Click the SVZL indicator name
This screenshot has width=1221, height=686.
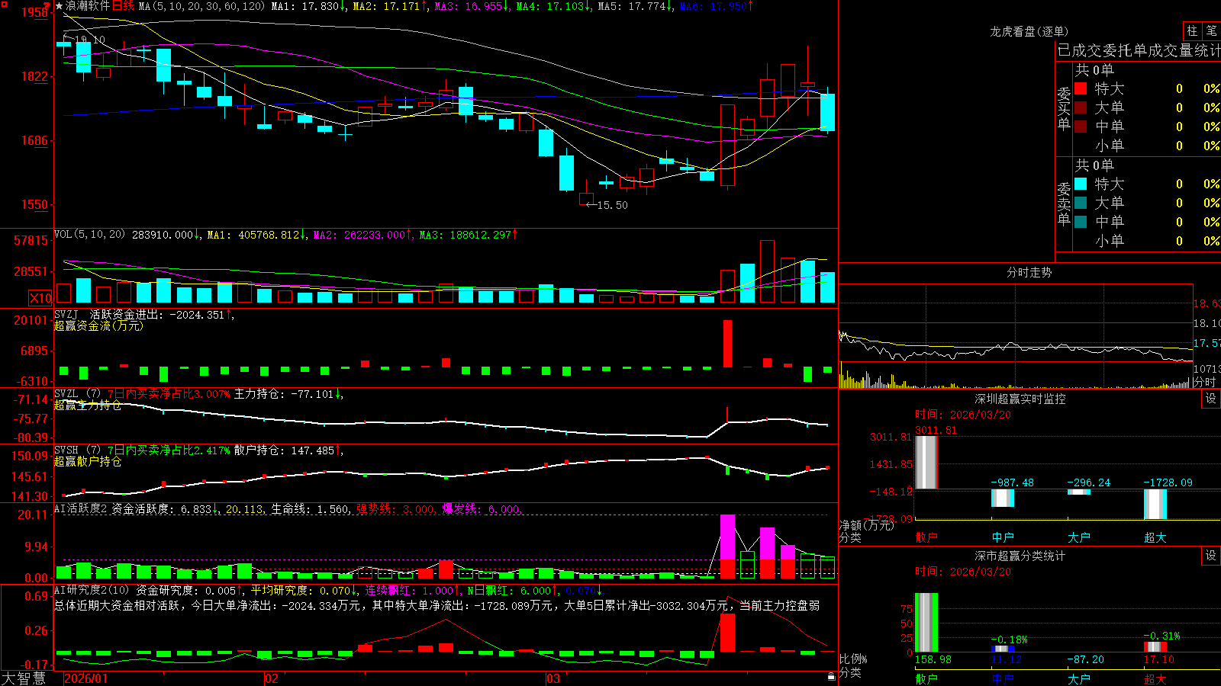66,394
